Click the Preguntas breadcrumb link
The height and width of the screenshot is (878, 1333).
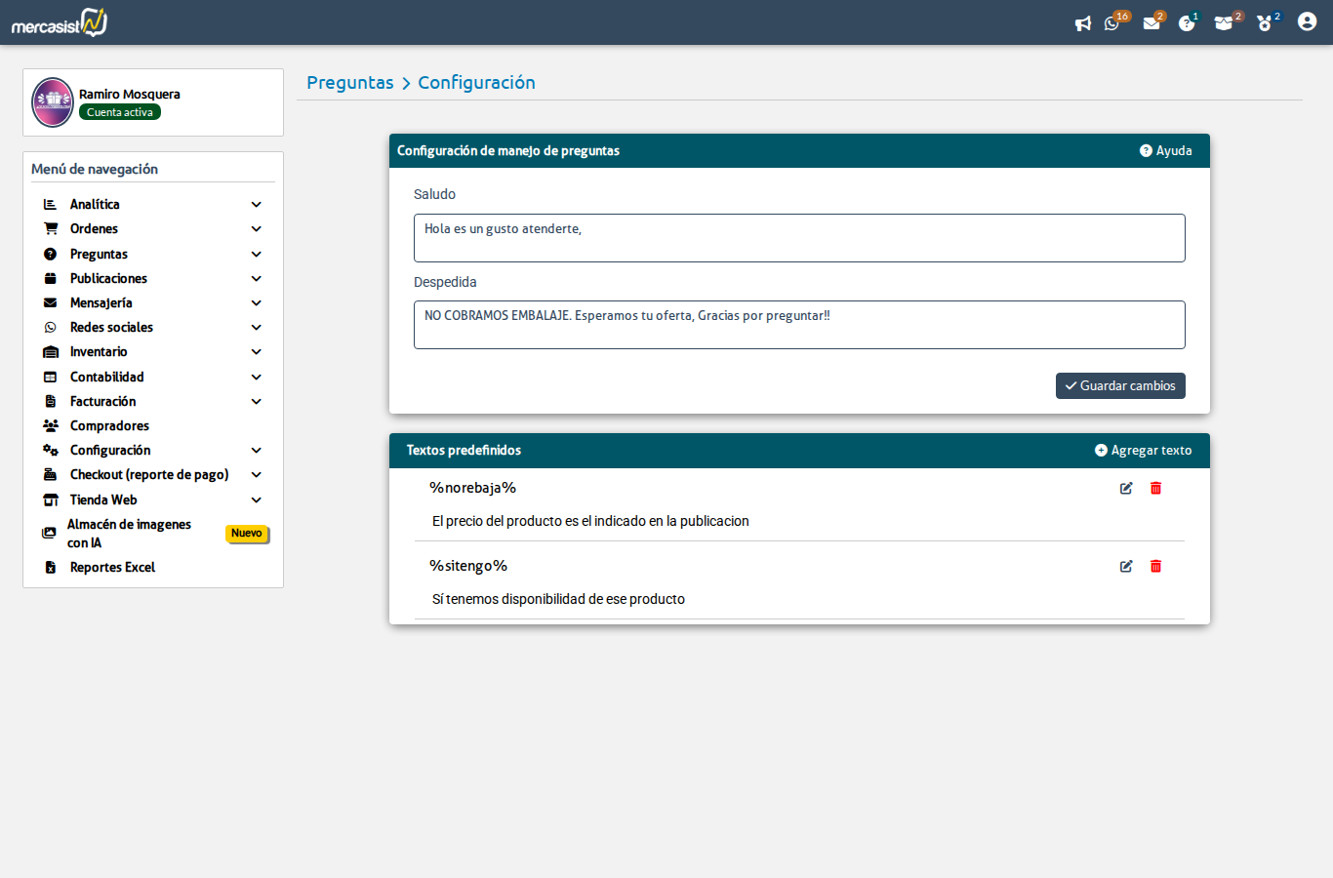click(349, 83)
